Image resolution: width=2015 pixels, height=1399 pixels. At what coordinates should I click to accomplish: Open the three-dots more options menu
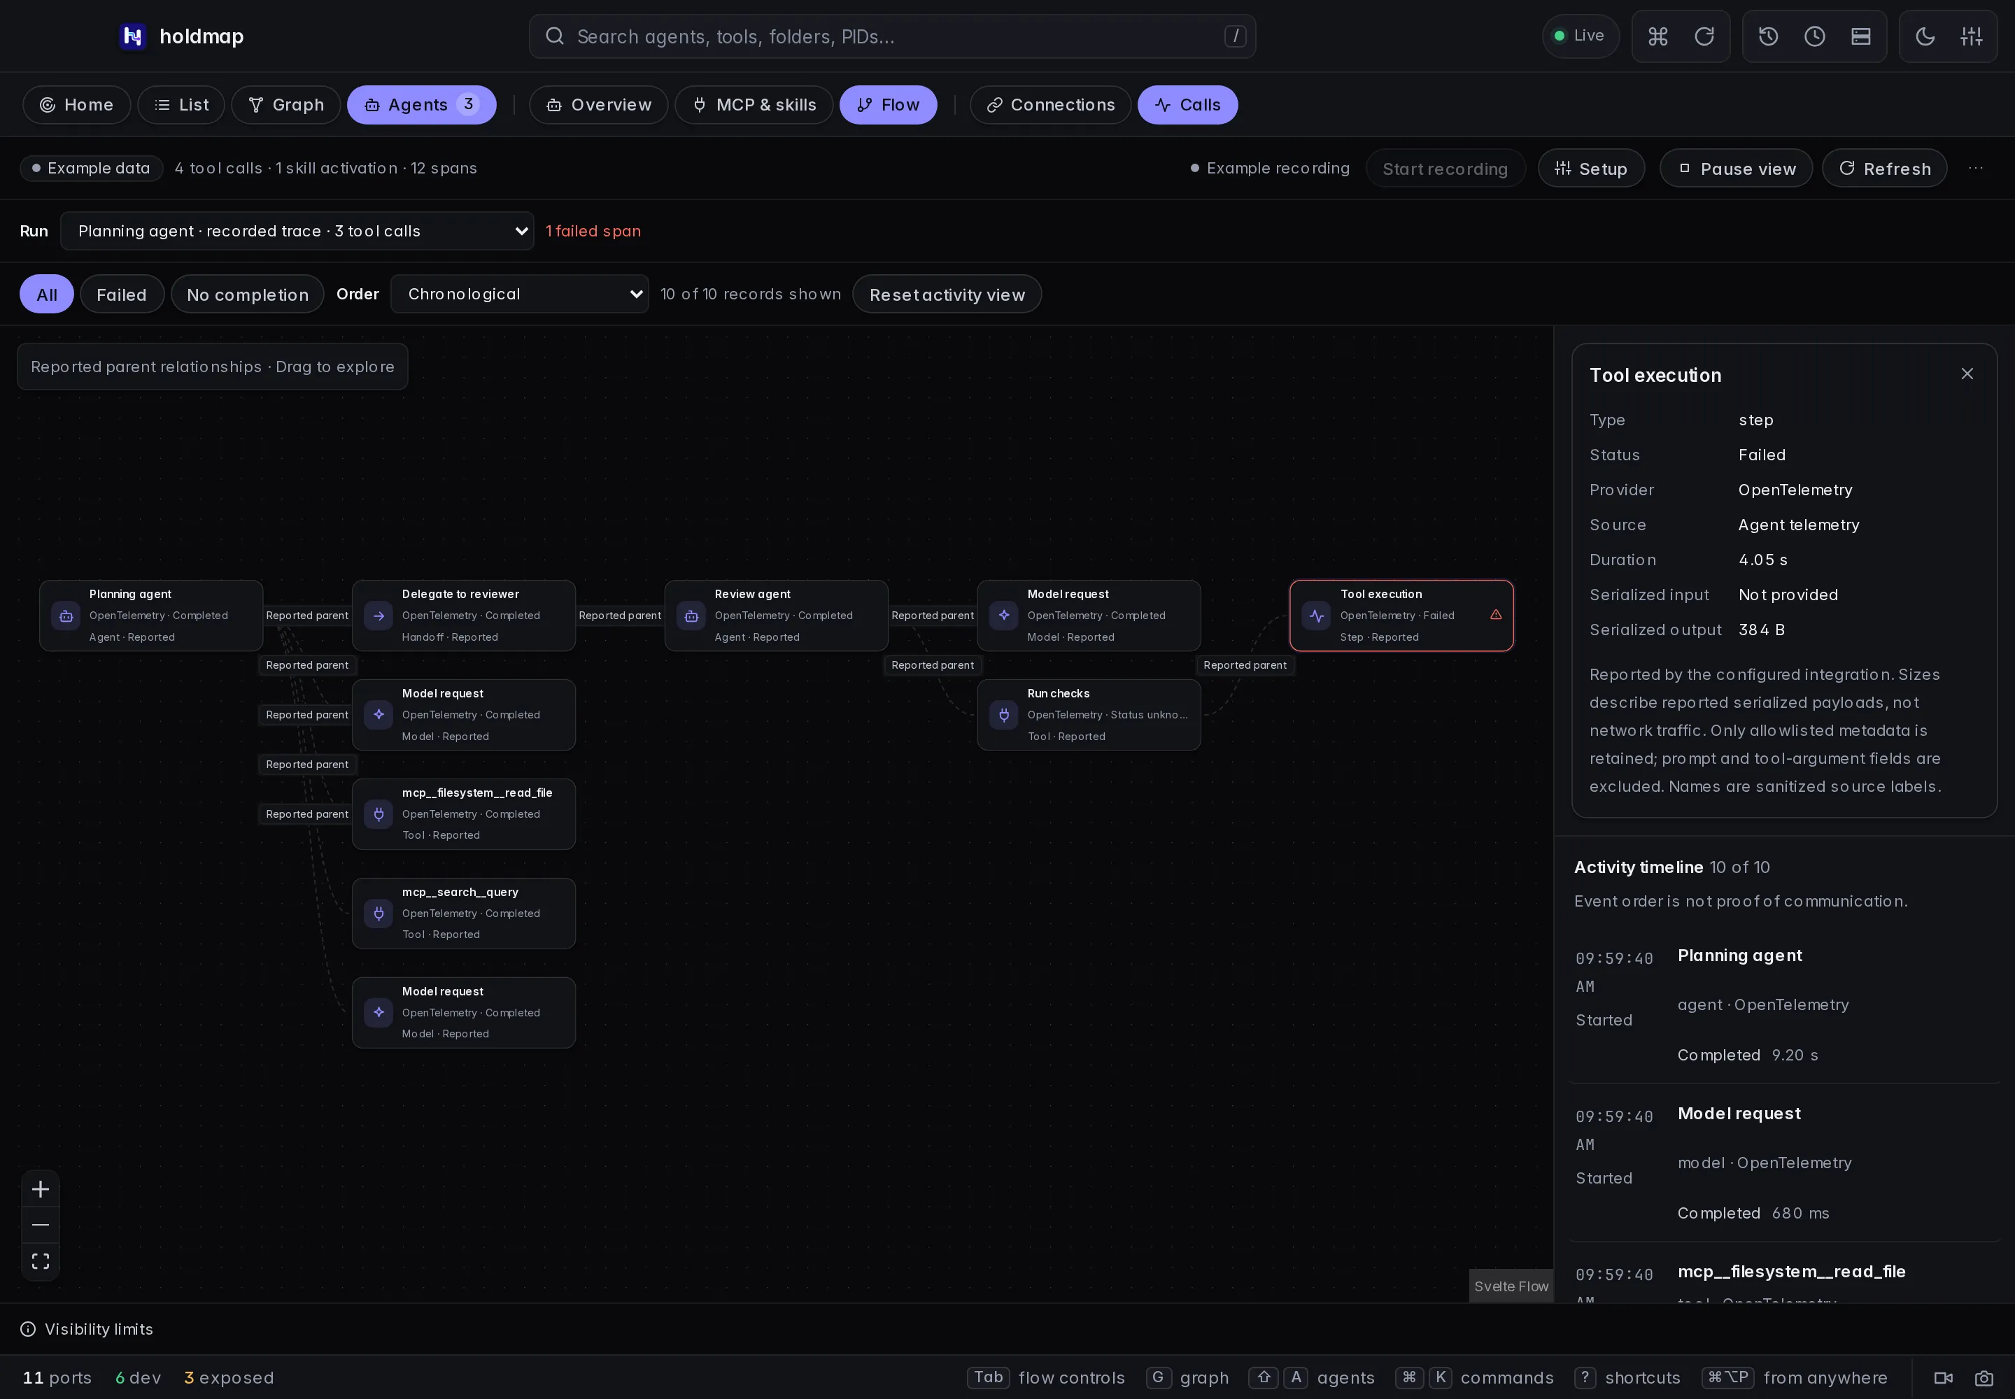1974,169
